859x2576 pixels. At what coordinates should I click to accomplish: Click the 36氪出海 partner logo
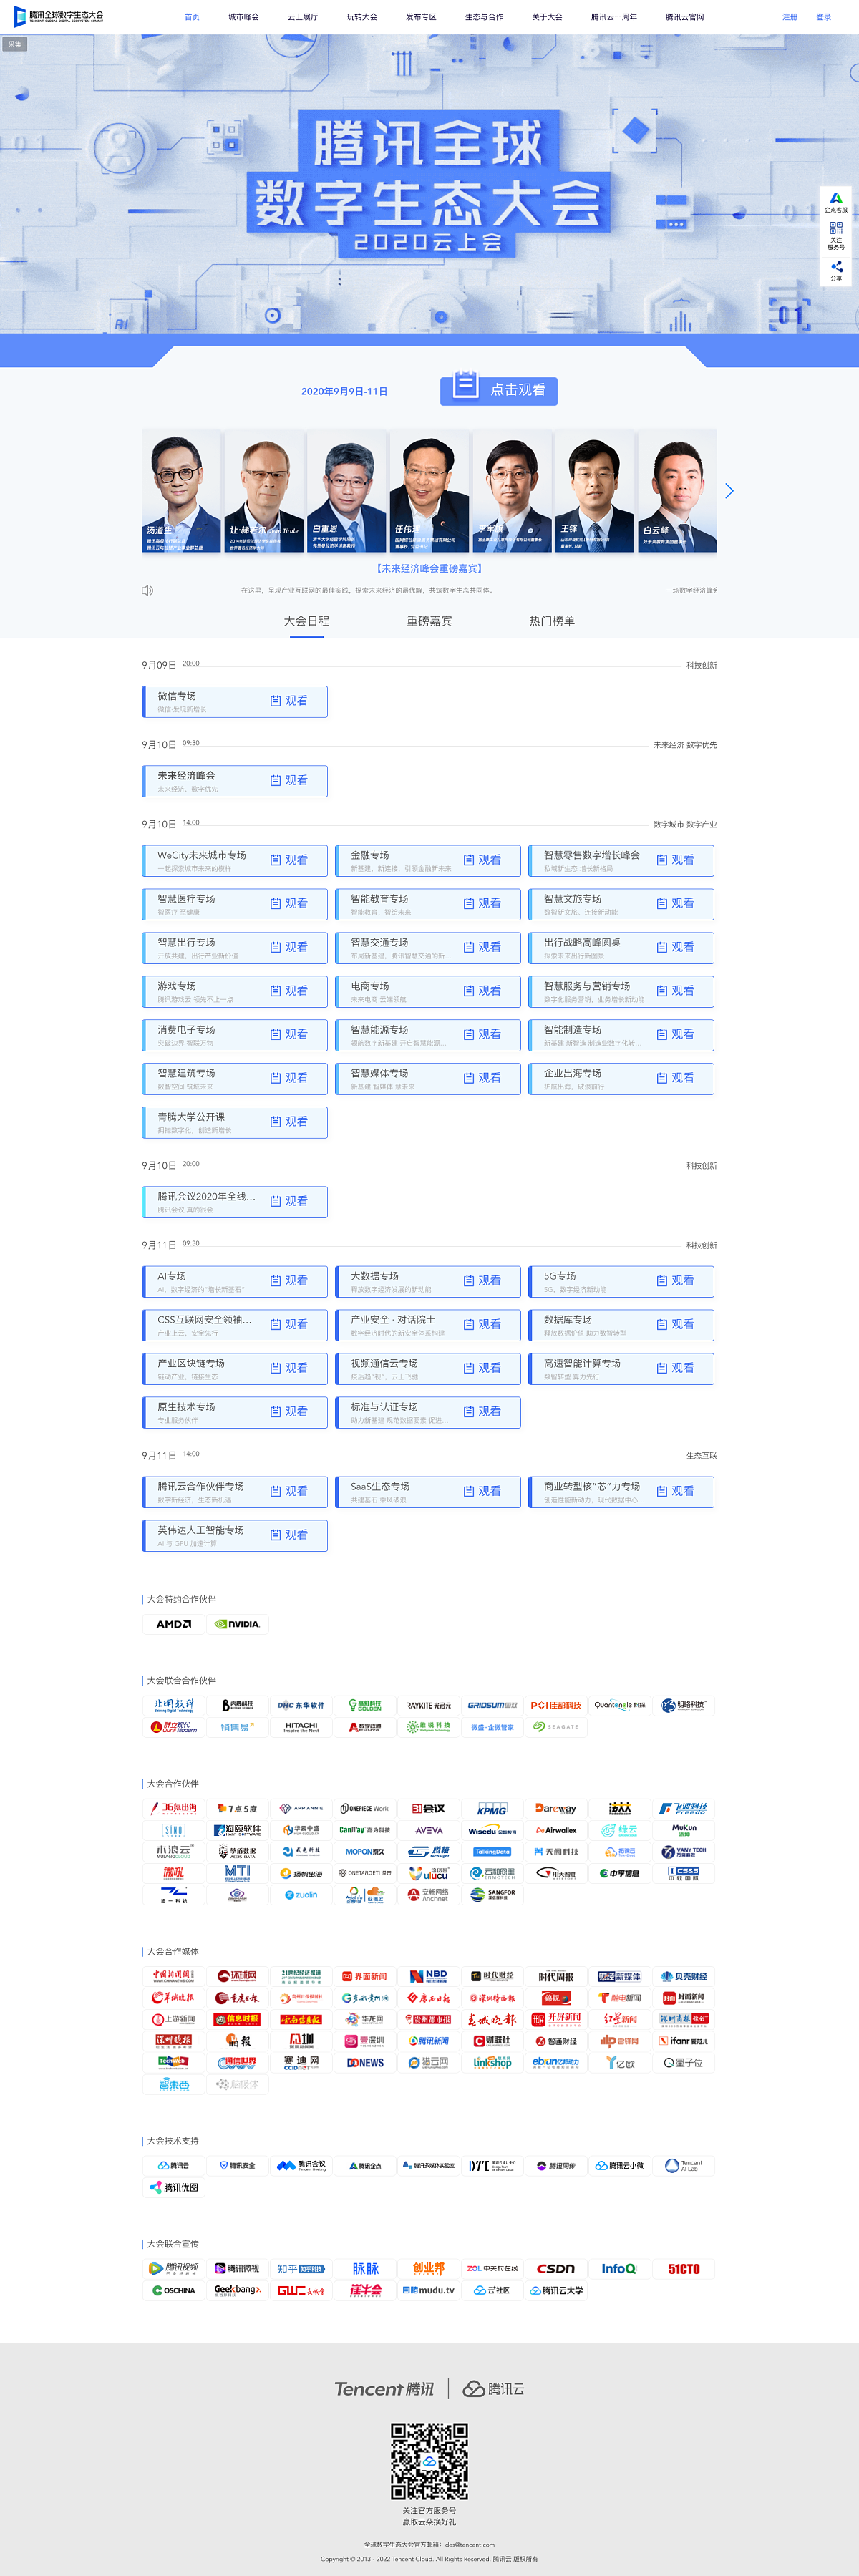click(x=173, y=1809)
